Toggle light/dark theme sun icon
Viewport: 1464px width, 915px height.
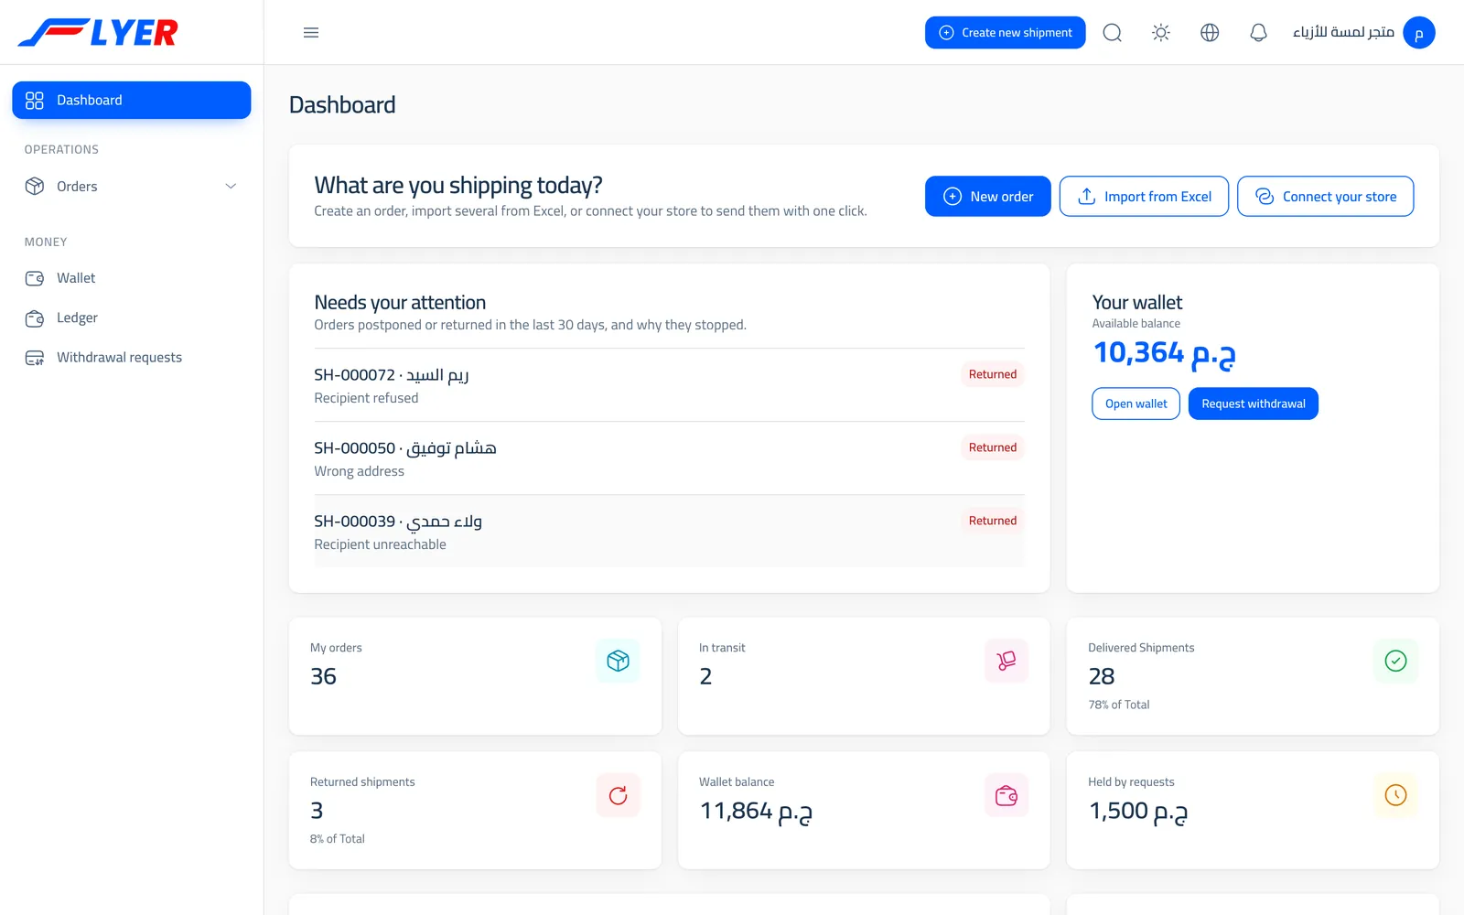1161,33
